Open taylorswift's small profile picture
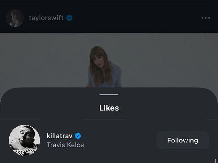This screenshot has height=163, width=218. click(x=15, y=18)
